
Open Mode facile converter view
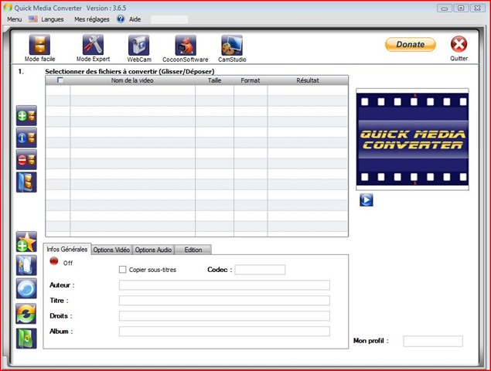click(x=39, y=45)
